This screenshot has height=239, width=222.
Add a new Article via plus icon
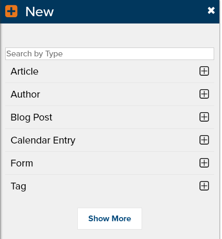point(204,71)
